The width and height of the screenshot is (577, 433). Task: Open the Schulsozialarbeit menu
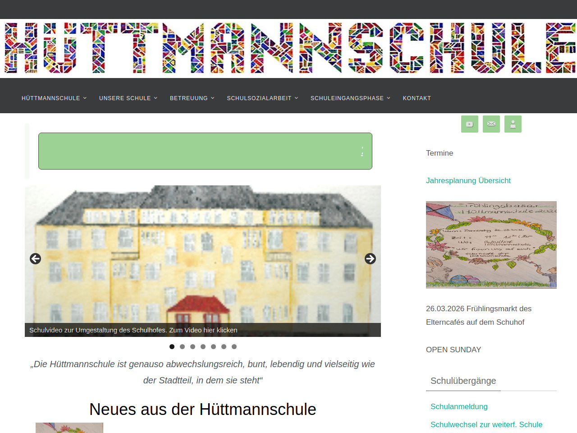click(x=262, y=98)
